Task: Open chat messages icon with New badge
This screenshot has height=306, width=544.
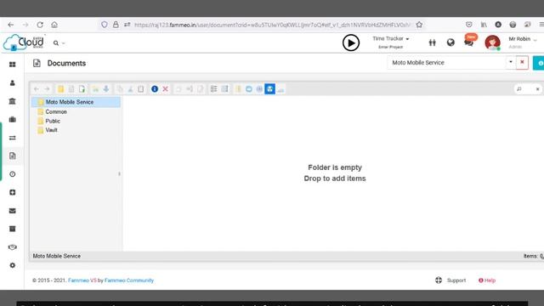Action: click(x=469, y=42)
